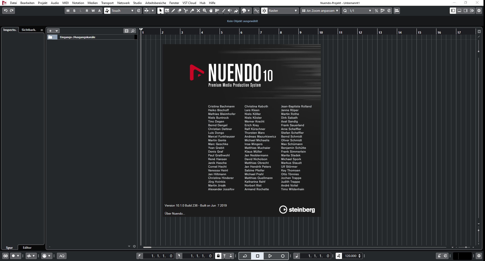Click the add track plus button
The image size is (485, 261).
(50, 31)
